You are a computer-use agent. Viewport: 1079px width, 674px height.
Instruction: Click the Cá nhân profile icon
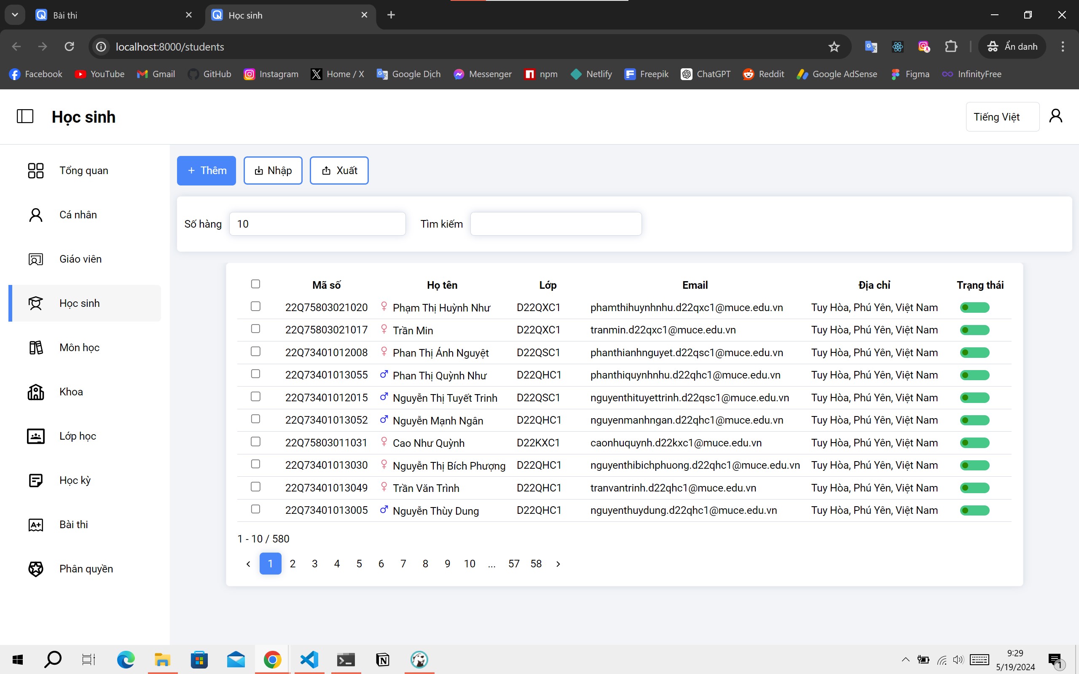click(36, 214)
